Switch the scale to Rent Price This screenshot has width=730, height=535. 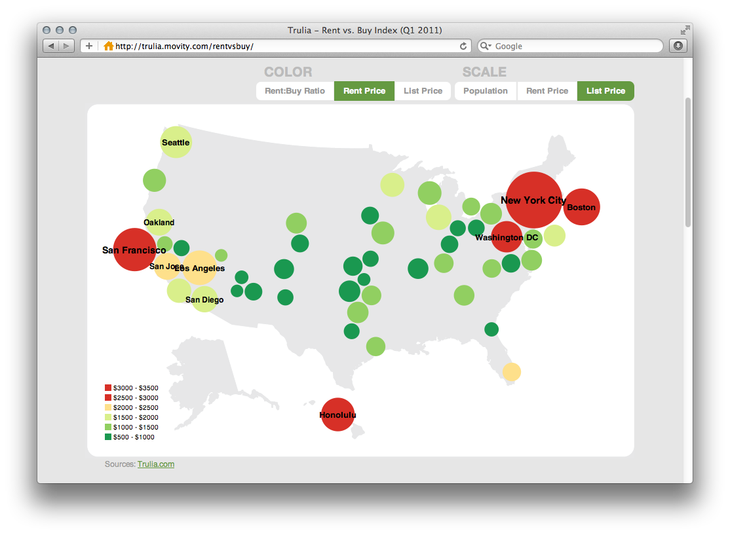(547, 91)
